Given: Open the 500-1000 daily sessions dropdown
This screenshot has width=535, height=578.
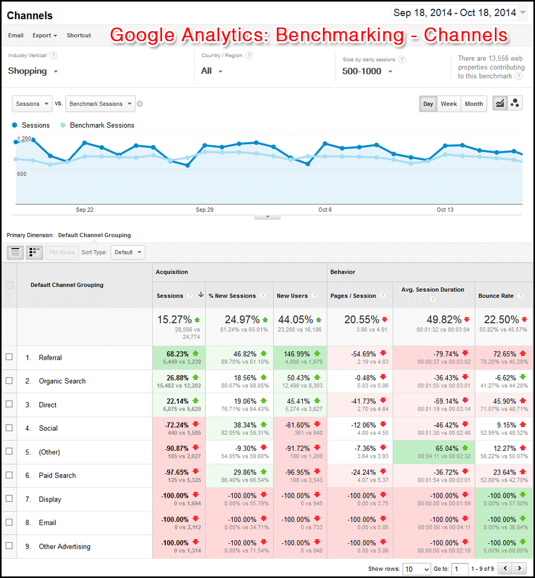Looking at the screenshot, I should tap(367, 71).
